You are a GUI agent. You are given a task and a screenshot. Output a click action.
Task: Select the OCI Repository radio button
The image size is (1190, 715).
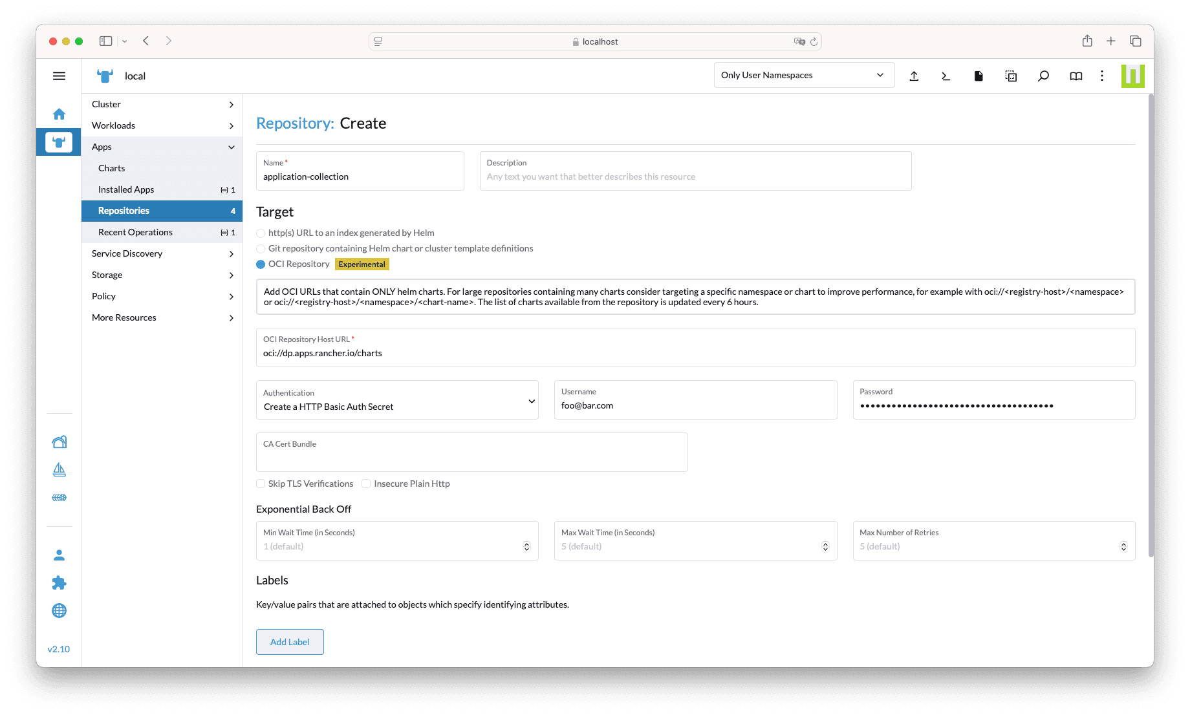pos(261,264)
